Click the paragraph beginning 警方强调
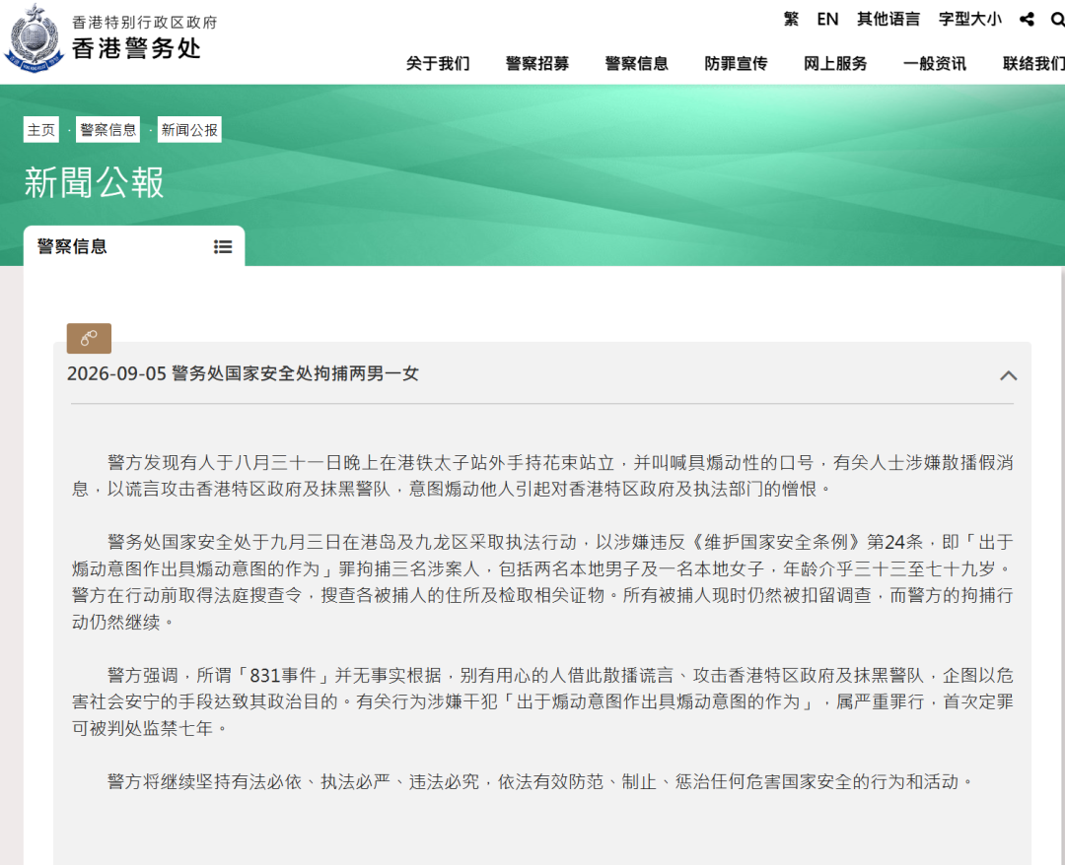Image resolution: width=1065 pixels, height=865 pixels. pyautogui.click(x=542, y=701)
